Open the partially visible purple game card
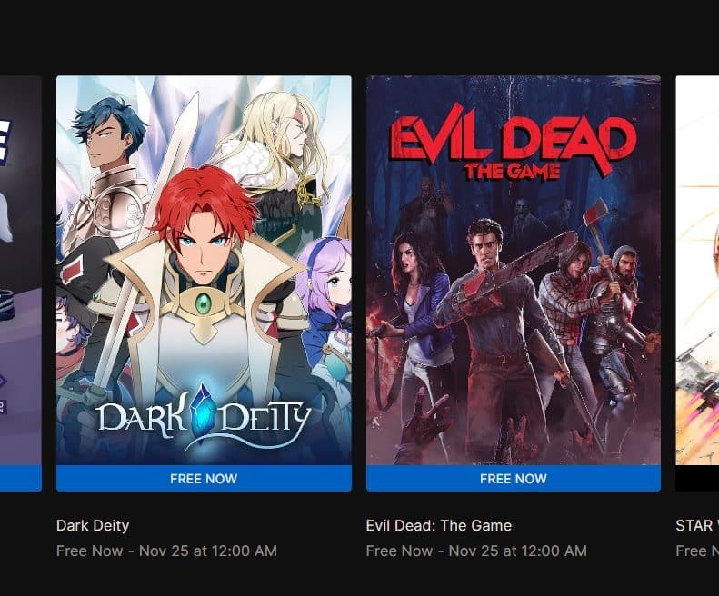This screenshot has height=596, width=719. (21, 271)
